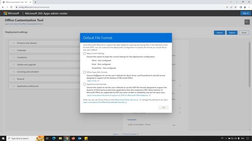Open Sticky Notes from taskbar
The width and height of the screenshot is (252, 141).
[x=86, y=138]
